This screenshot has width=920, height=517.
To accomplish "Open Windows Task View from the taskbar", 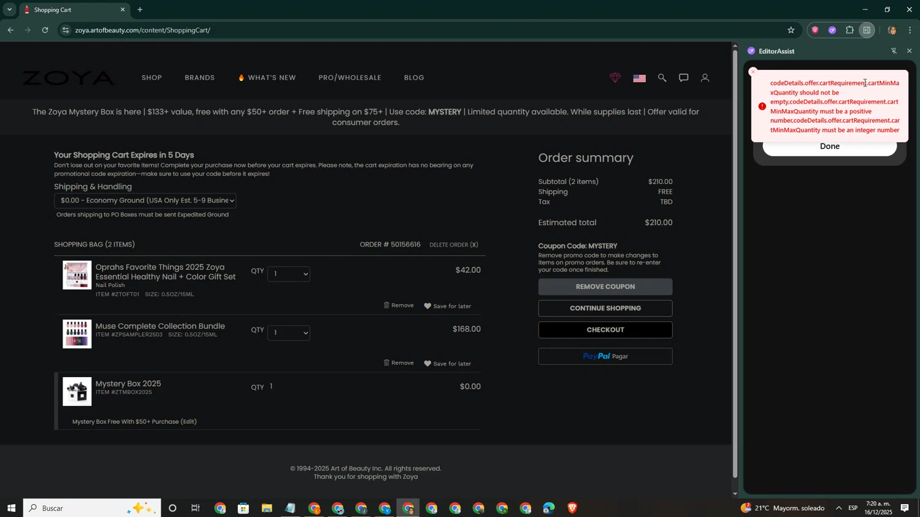I will pyautogui.click(x=196, y=508).
